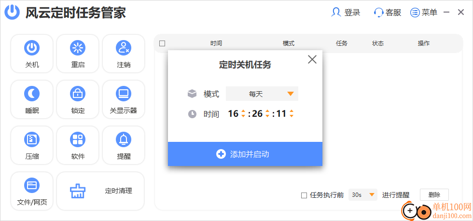
Task: Click the minute stepper arrows beside 26
Action: (x=267, y=114)
